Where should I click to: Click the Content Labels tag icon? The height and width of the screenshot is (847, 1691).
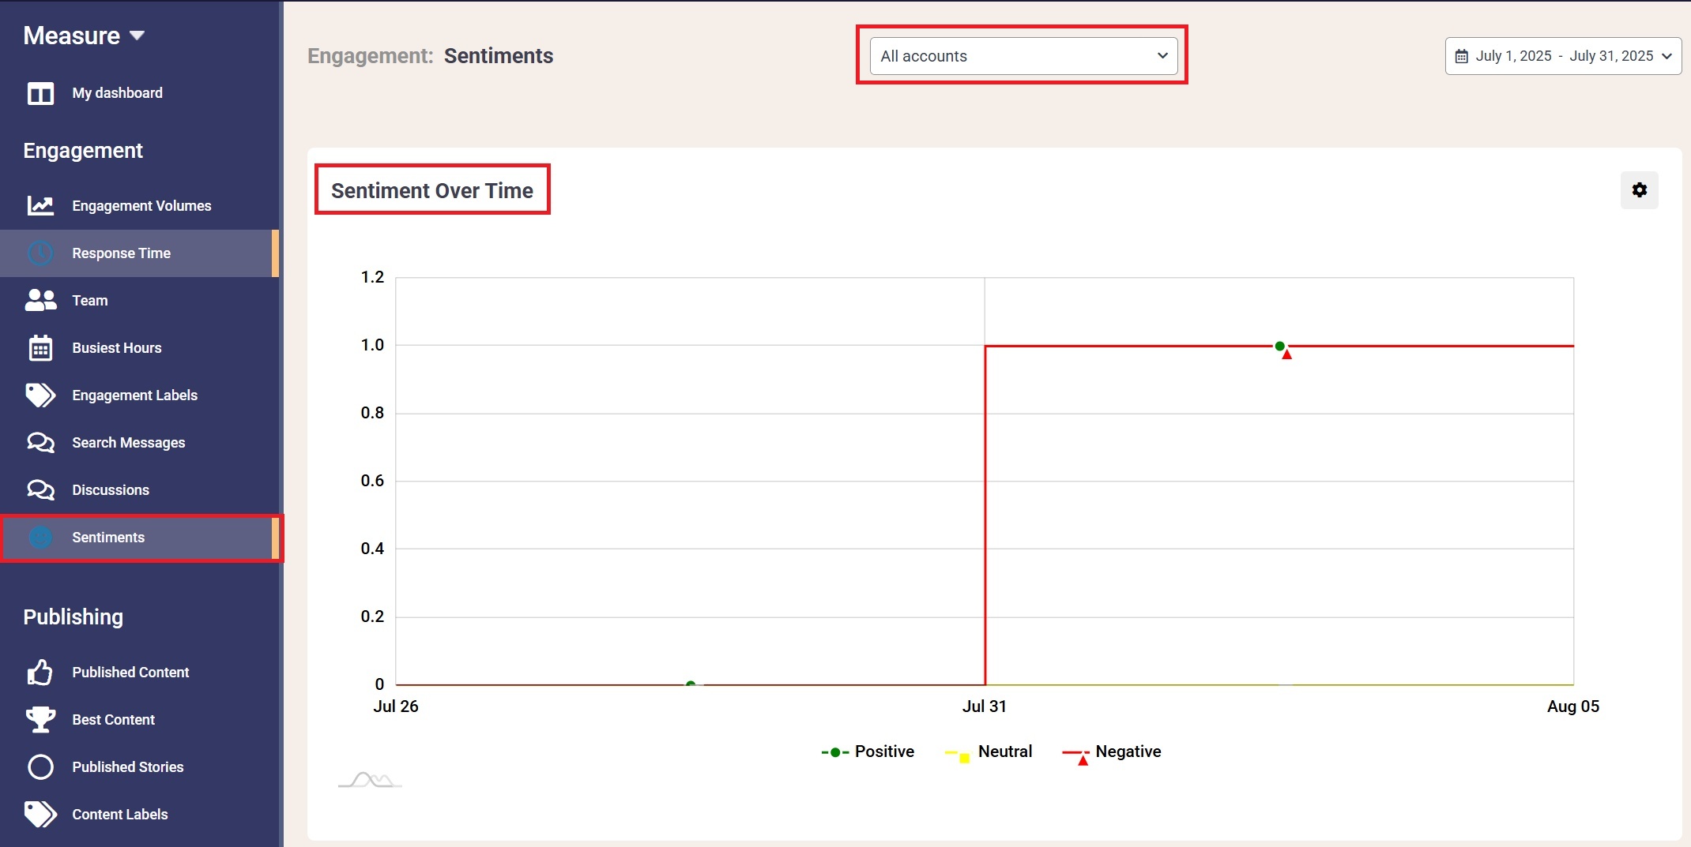pos(40,814)
